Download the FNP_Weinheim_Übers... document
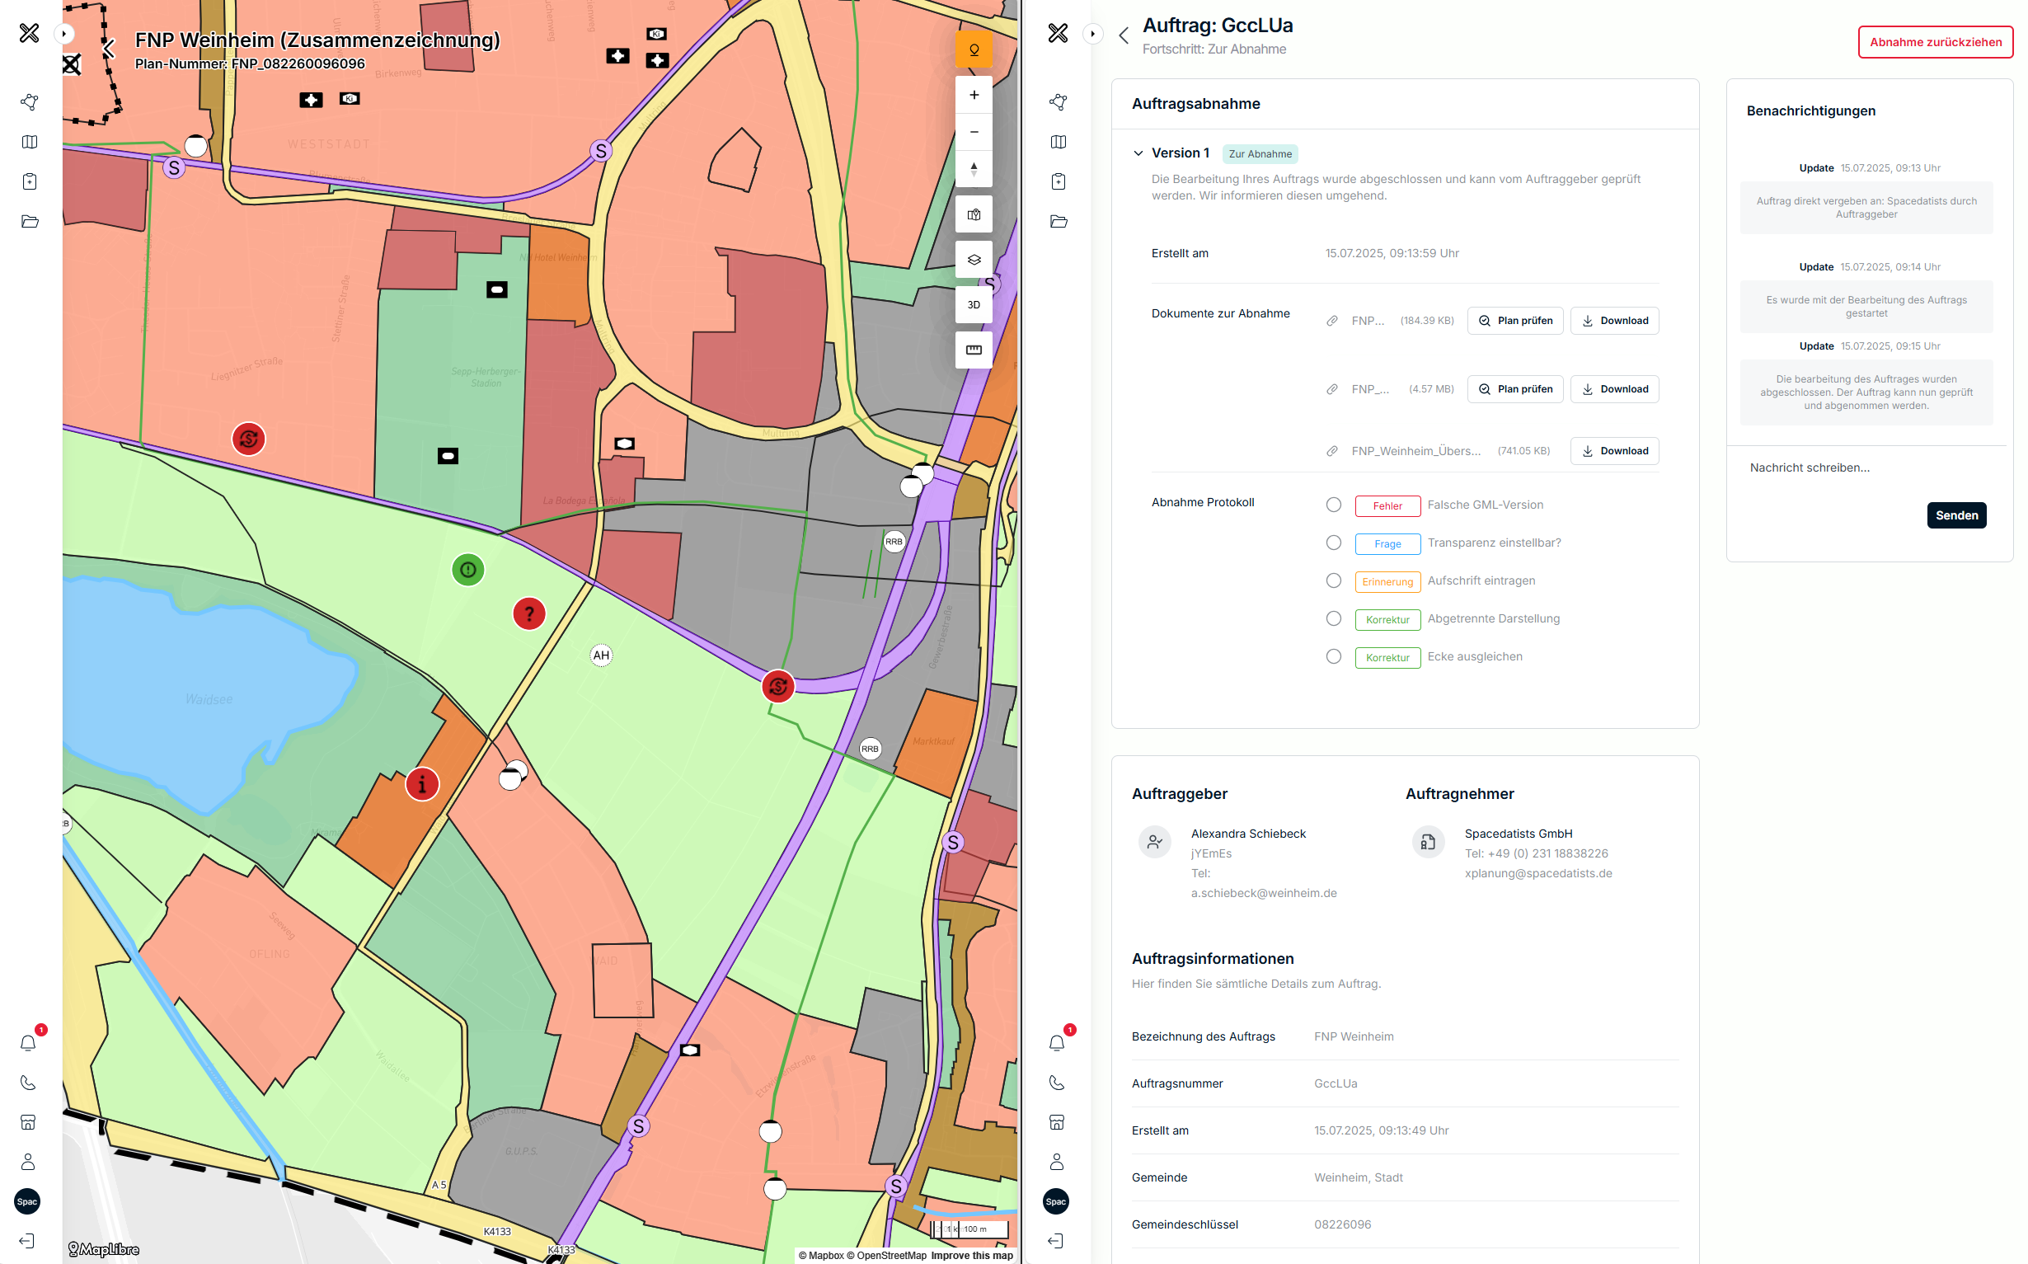Screen dimensions: 2028x1264 click(x=1613, y=450)
